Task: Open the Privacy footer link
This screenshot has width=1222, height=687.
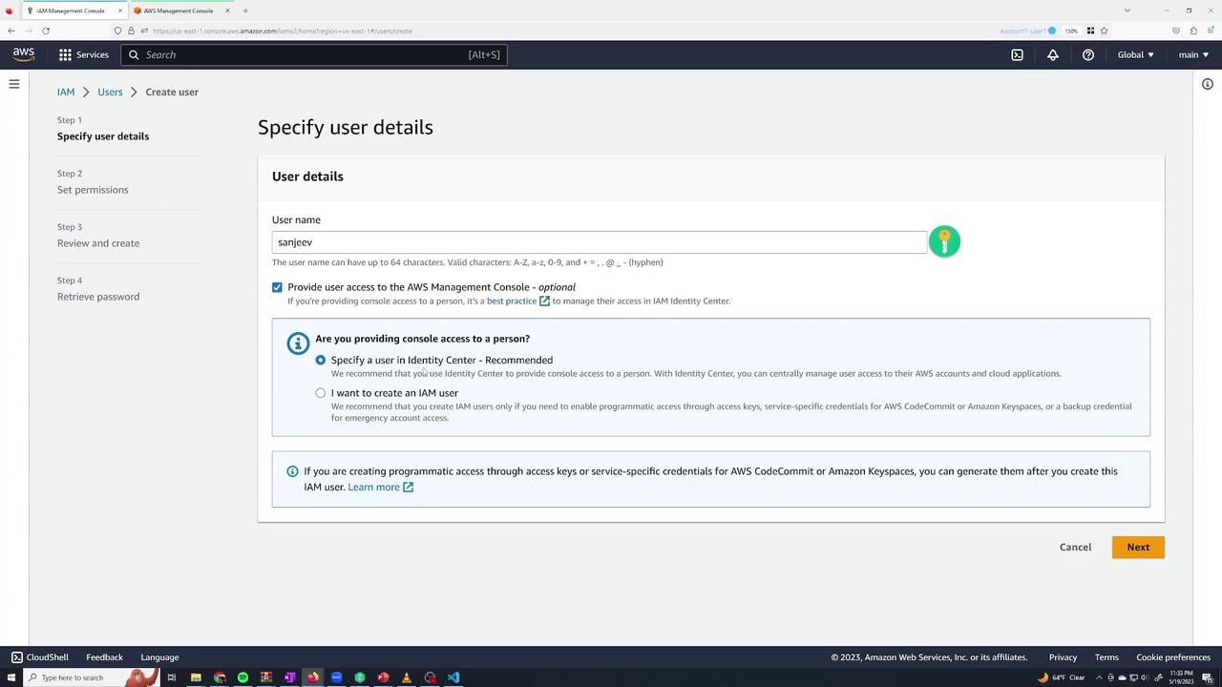Action: pyautogui.click(x=1063, y=657)
